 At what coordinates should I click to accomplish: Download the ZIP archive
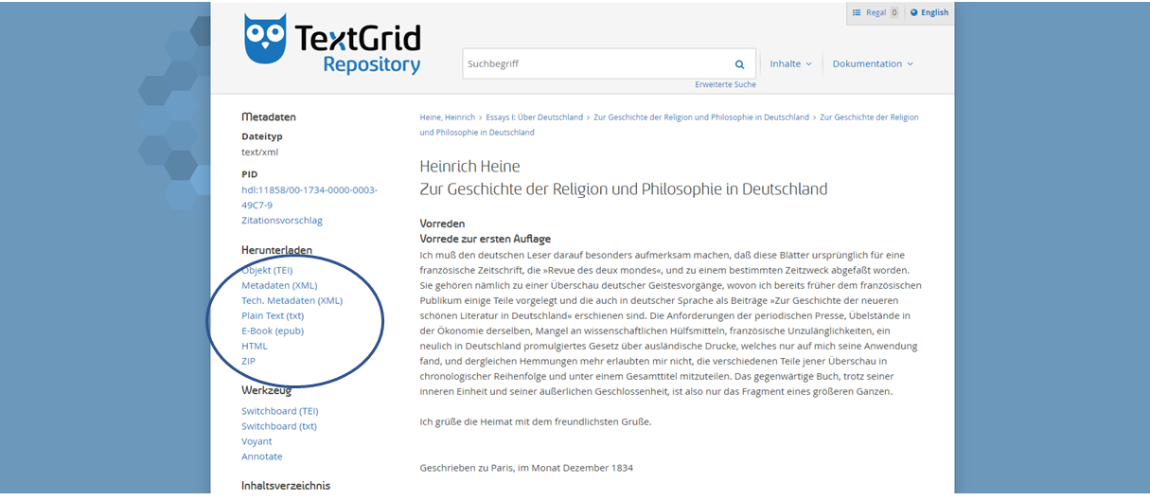coord(248,362)
